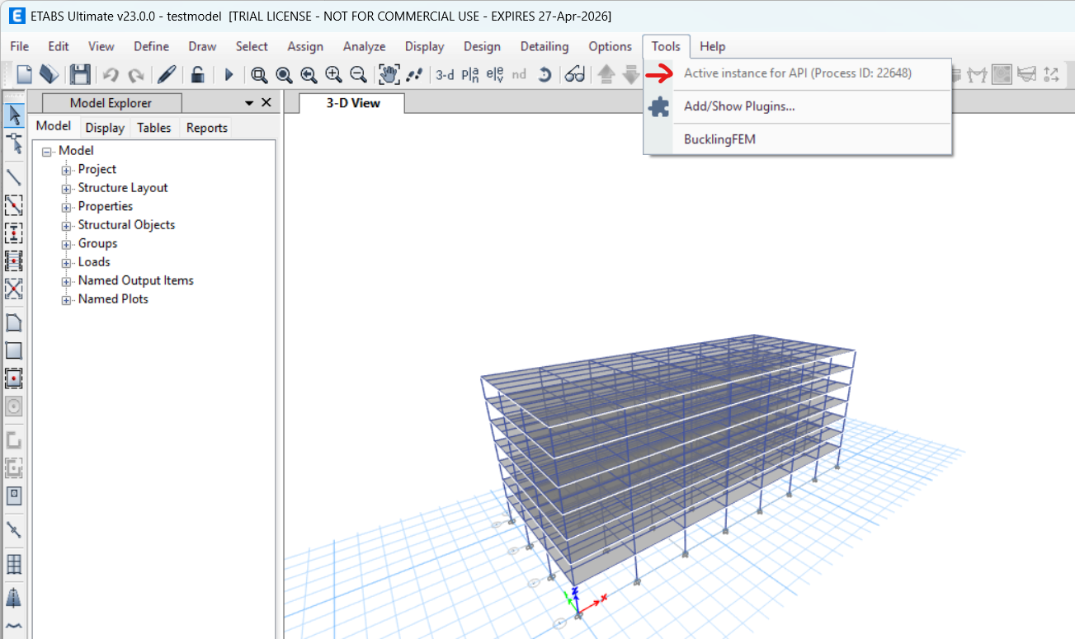Choose Add/Show Plugins from Tools menu
The width and height of the screenshot is (1075, 639).
pos(739,106)
